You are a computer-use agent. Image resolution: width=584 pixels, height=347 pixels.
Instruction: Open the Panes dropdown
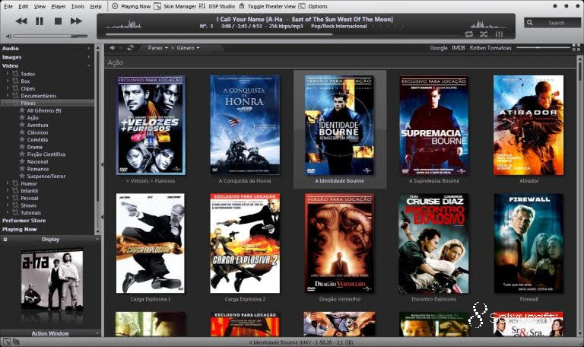coord(157,48)
